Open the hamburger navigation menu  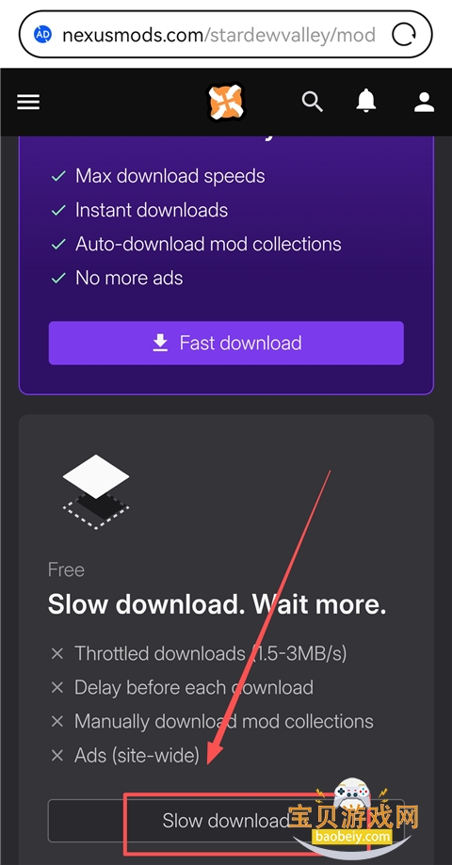[x=28, y=102]
